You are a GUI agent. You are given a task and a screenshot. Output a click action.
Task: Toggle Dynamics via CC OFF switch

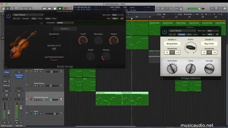pos(54,49)
